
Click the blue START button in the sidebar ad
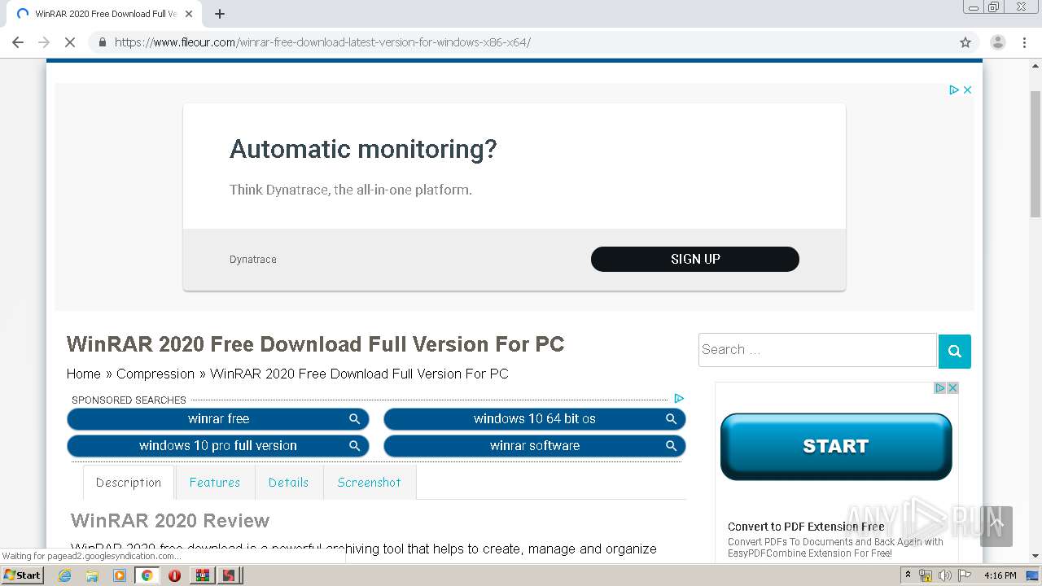tap(836, 446)
